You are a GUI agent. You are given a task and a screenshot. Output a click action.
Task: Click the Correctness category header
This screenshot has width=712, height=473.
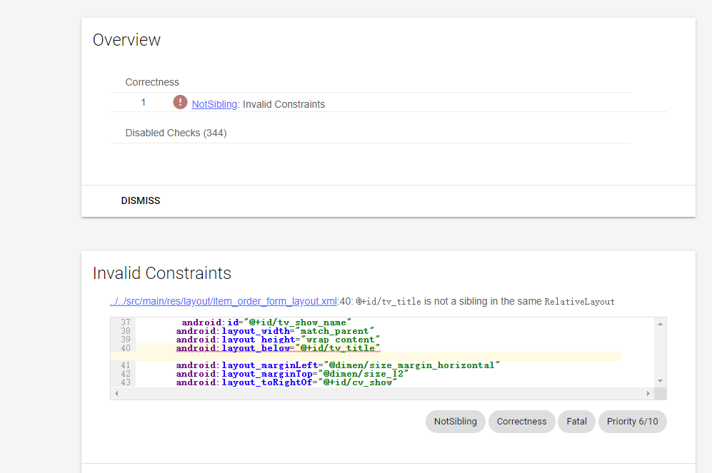152,82
